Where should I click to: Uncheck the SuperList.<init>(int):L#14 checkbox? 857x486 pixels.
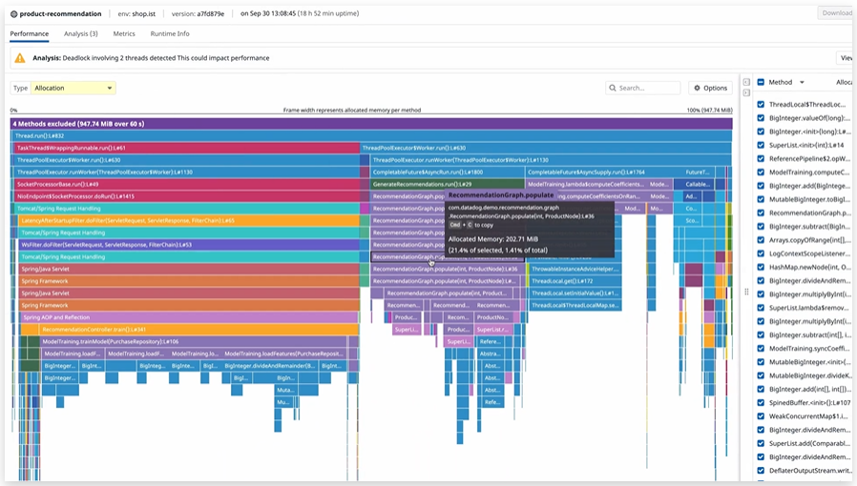pyautogui.click(x=761, y=145)
